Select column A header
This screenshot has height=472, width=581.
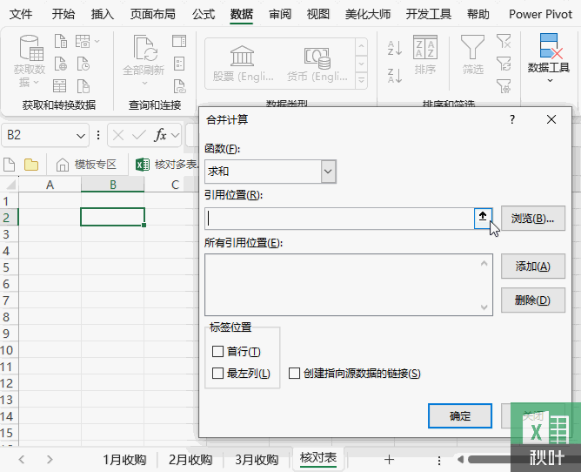pyautogui.click(x=50, y=185)
